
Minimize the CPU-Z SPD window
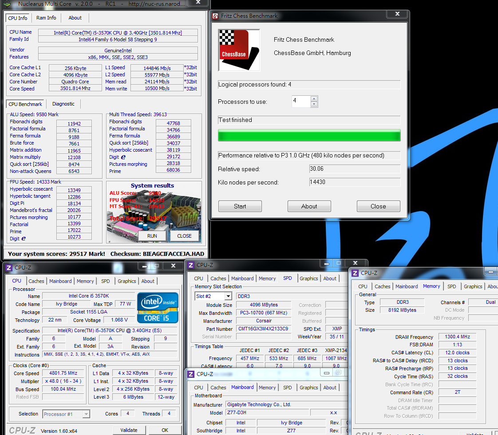[326, 263]
